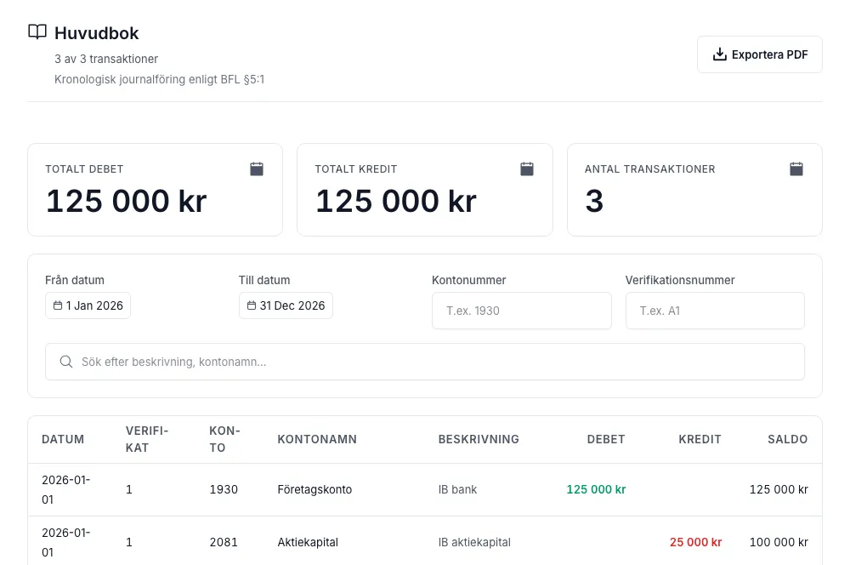Click the KONTO column header
This screenshot has width=850, height=565.
[x=224, y=439]
